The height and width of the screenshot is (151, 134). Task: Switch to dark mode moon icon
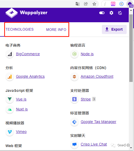pos(120,13)
